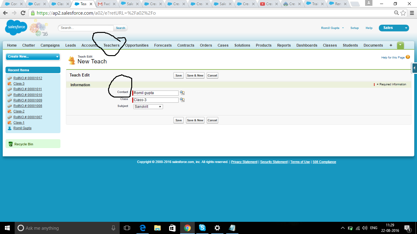
Task: Open File Explorer from the taskbar
Action: point(157,228)
